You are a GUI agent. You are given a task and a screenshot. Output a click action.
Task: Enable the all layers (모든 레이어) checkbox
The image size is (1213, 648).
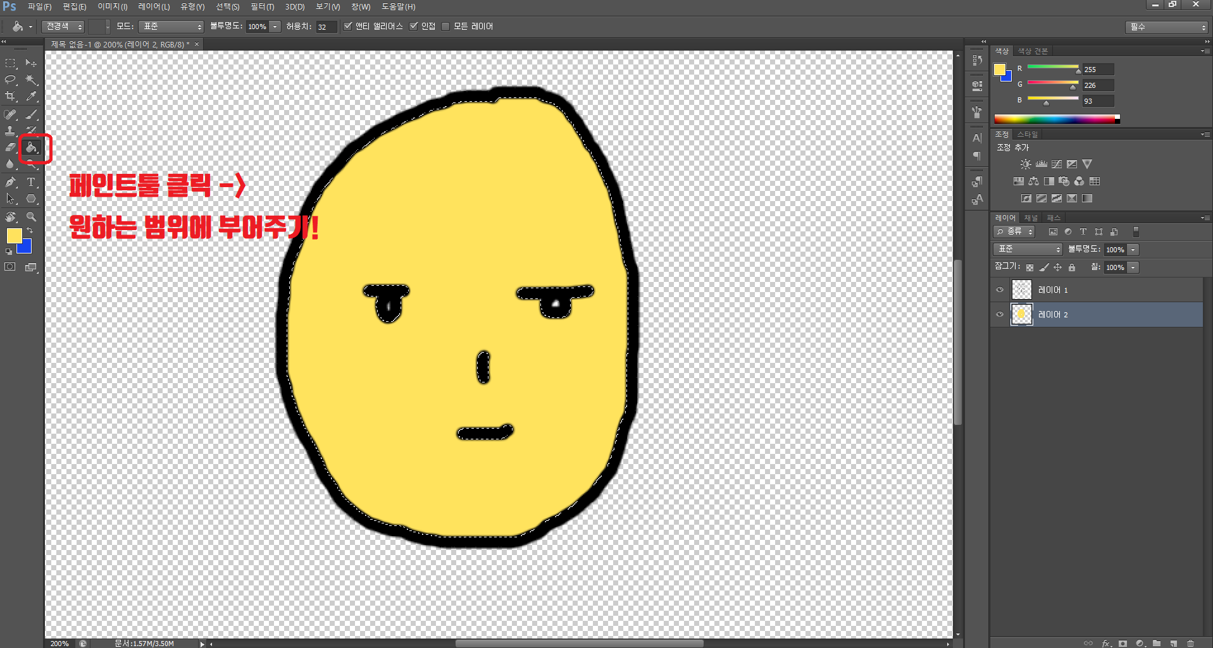click(445, 26)
